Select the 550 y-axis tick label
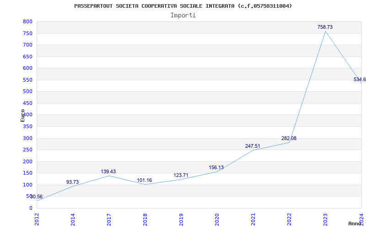 tap(27, 80)
